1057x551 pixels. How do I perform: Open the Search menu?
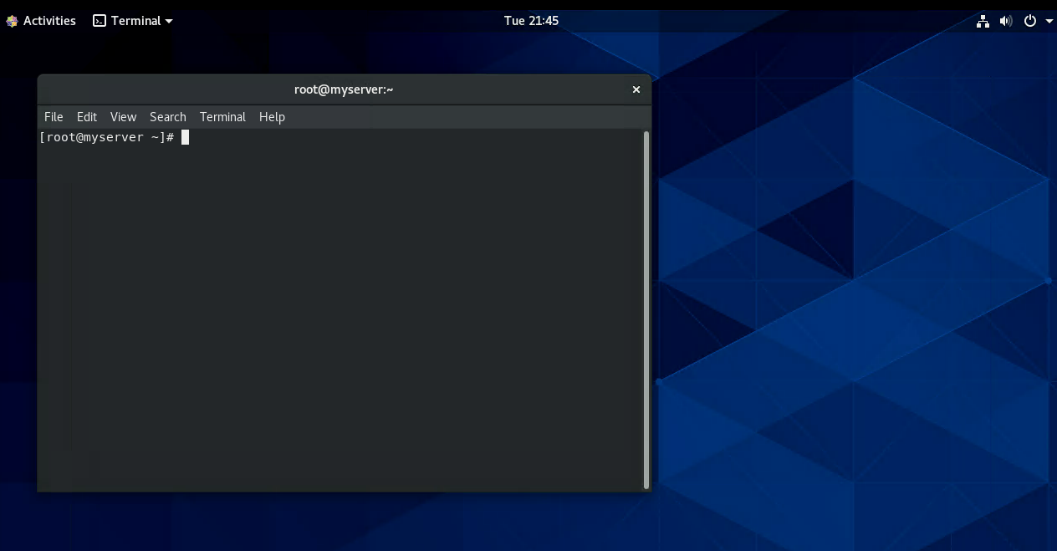pos(168,117)
